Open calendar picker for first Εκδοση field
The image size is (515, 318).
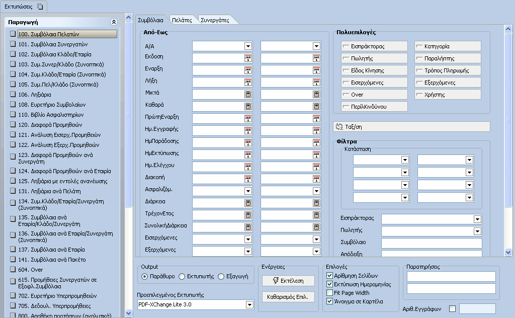248,58
